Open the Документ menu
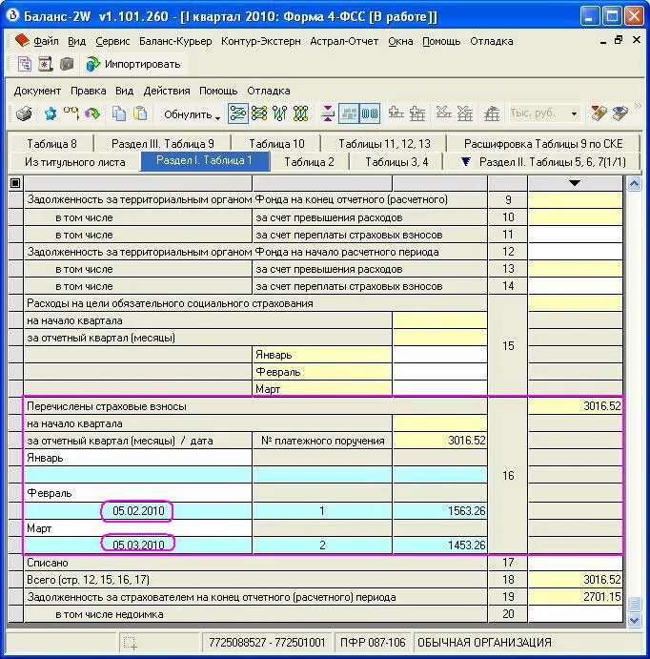 pos(37,91)
